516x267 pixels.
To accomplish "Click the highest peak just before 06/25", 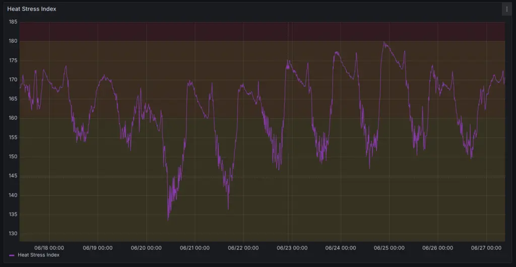I will (x=384, y=42).
